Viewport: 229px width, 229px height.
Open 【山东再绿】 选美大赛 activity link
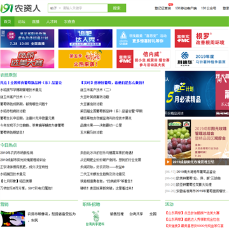point(192,213)
